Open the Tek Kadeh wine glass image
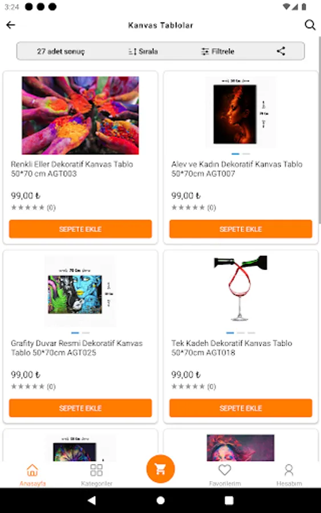Image resolution: width=321 pixels, height=513 pixels. click(x=241, y=288)
